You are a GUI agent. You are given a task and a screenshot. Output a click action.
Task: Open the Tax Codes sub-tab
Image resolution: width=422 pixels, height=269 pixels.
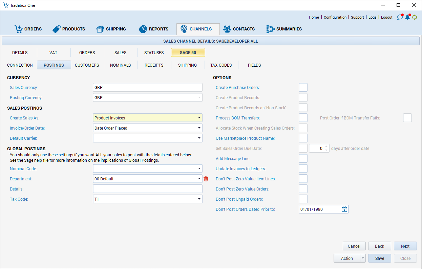(x=221, y=65)
